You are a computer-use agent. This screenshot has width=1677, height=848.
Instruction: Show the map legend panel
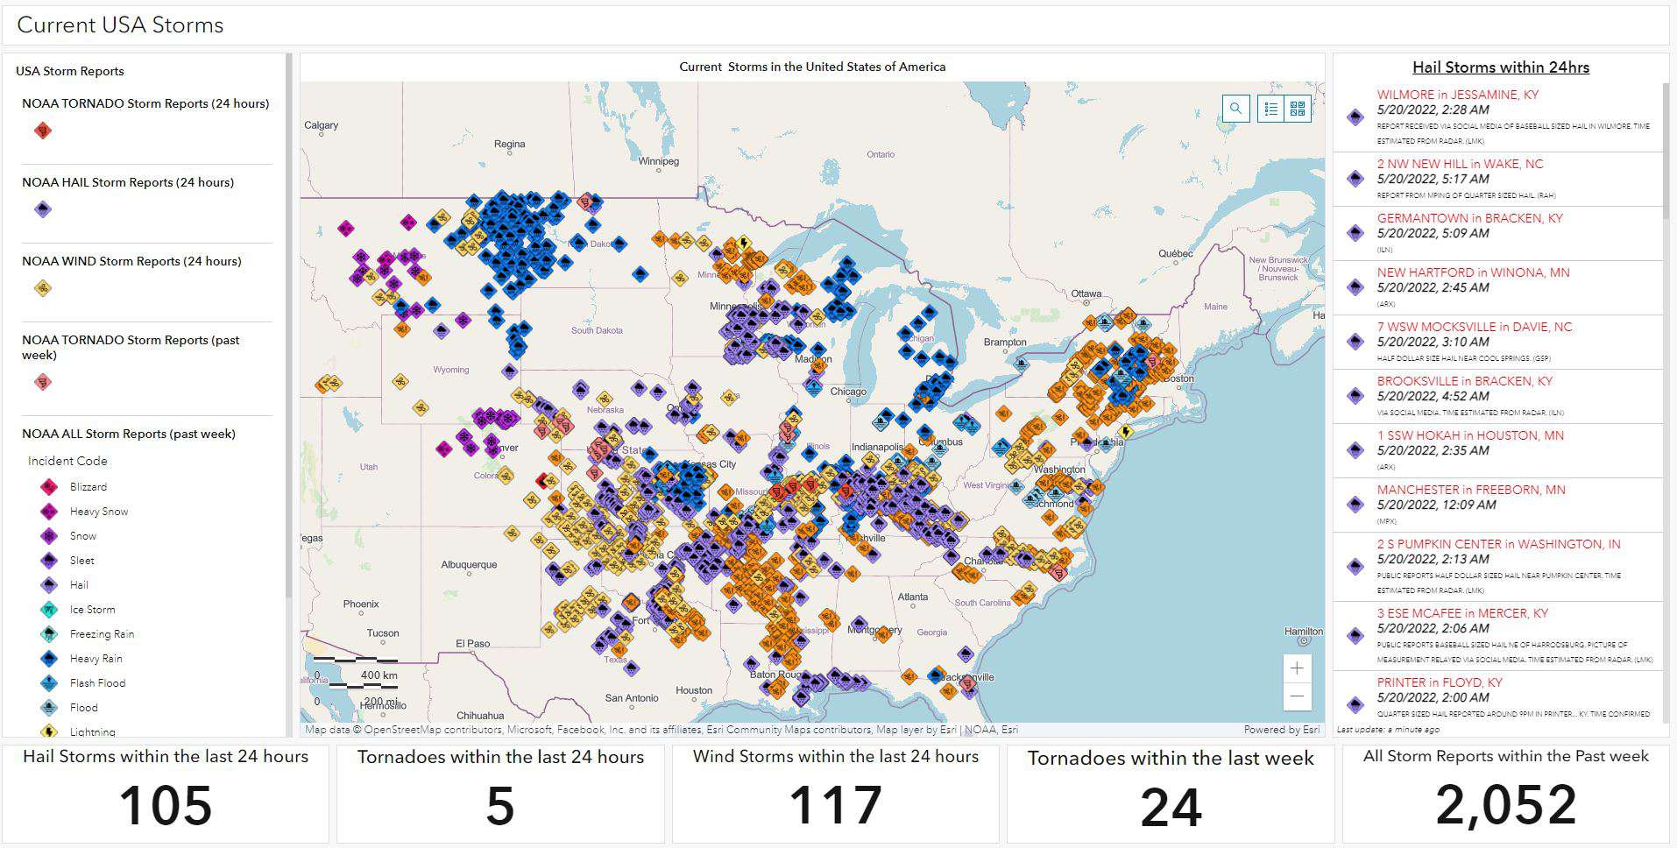1271,109
